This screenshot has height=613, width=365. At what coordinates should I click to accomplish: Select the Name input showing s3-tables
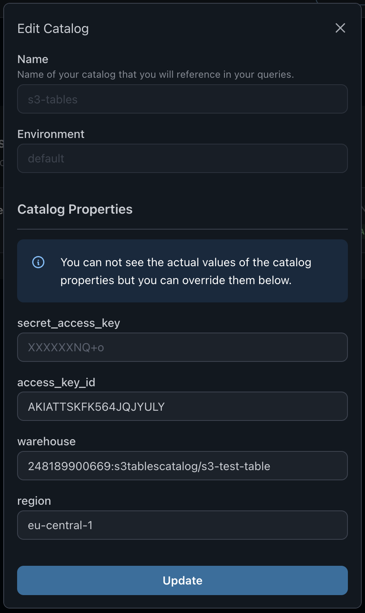[182, 99]
